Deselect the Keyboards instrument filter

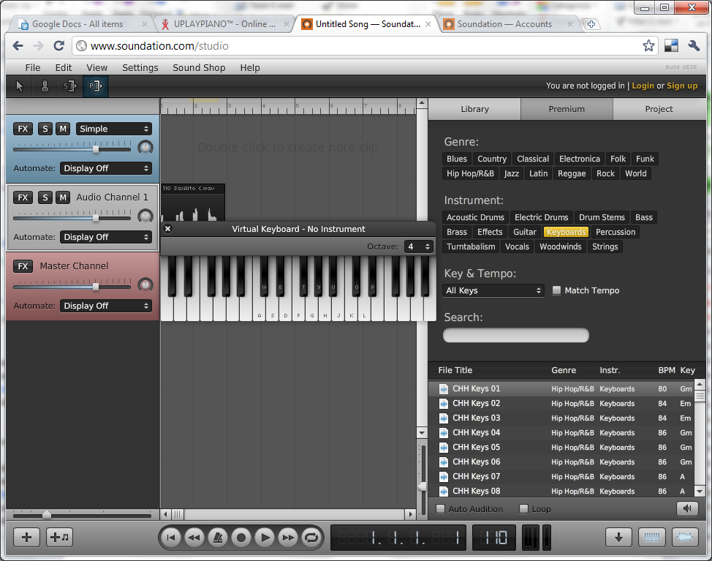(x=566, y=232)
